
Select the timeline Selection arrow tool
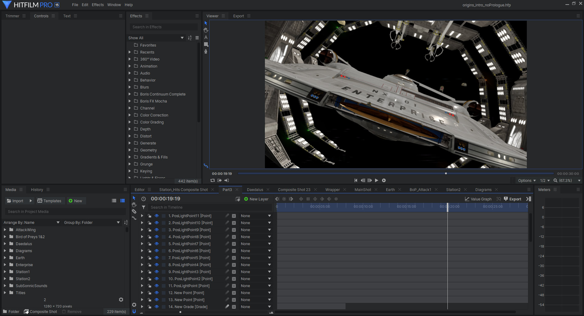(x=134, y=198)
